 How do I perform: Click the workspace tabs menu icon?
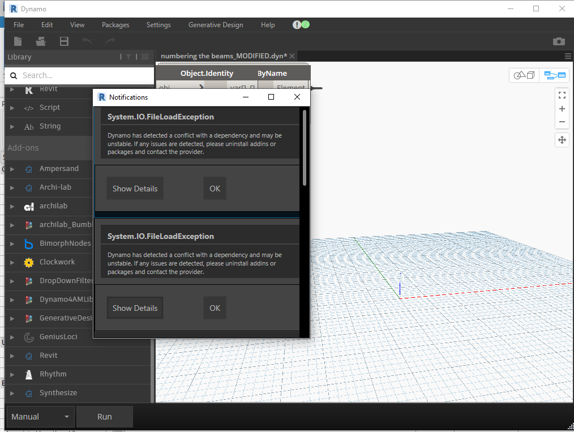[568, 56]
